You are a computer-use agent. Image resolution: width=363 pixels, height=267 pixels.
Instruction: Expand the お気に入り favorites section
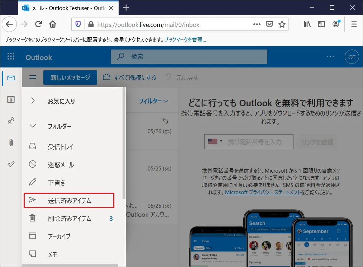tap(33, 100)
